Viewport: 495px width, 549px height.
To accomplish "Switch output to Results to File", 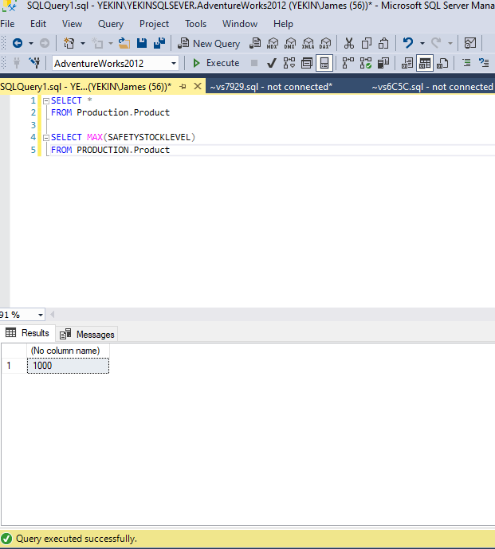I will coord(443,64).
